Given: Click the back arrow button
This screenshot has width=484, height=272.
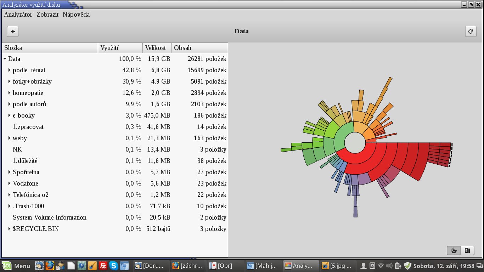Looking at the screenshot, I should tap(13, 32).
